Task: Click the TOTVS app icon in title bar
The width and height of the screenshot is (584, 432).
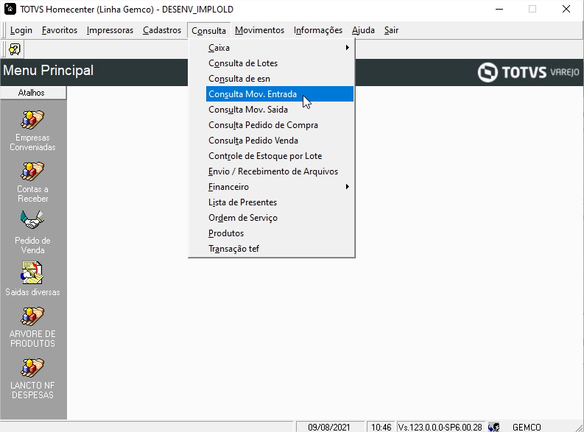Action: coord(10,9)
